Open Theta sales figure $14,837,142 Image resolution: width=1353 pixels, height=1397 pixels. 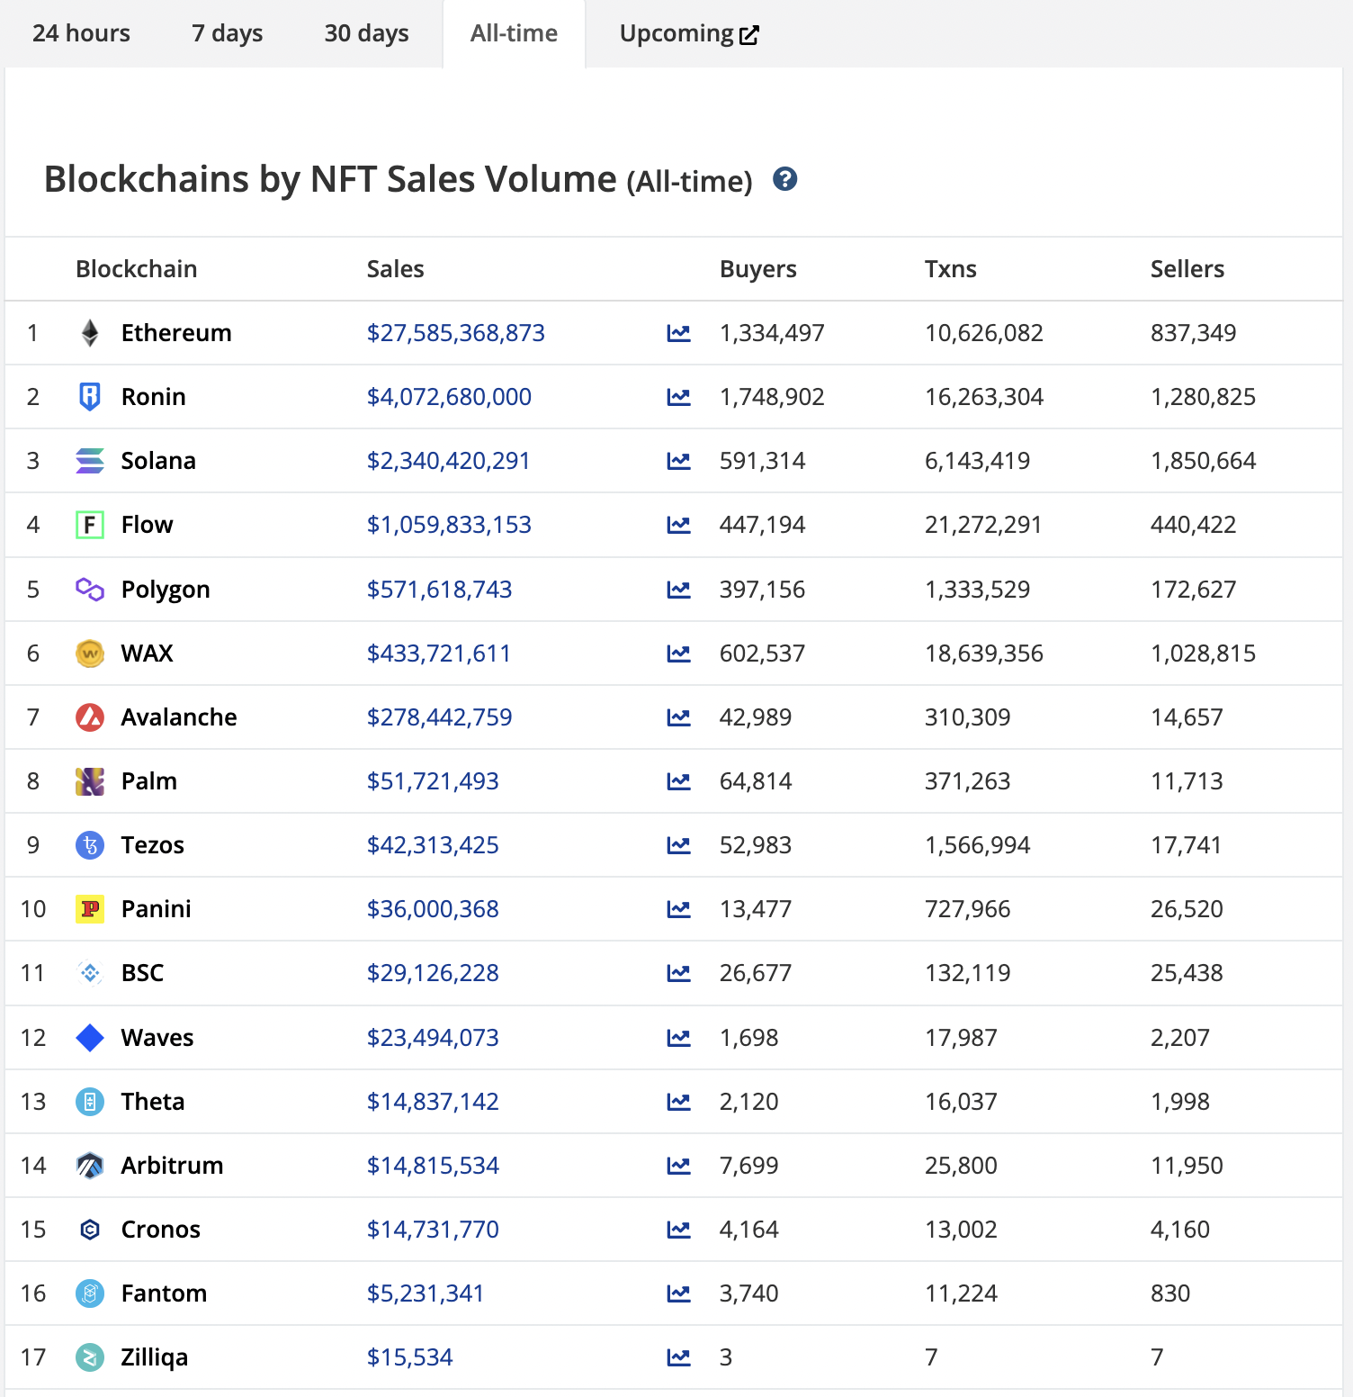click(433, 1102)
